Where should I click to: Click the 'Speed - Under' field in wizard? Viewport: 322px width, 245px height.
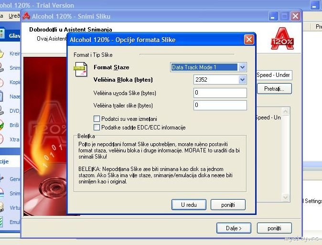[x=274, y=75]
